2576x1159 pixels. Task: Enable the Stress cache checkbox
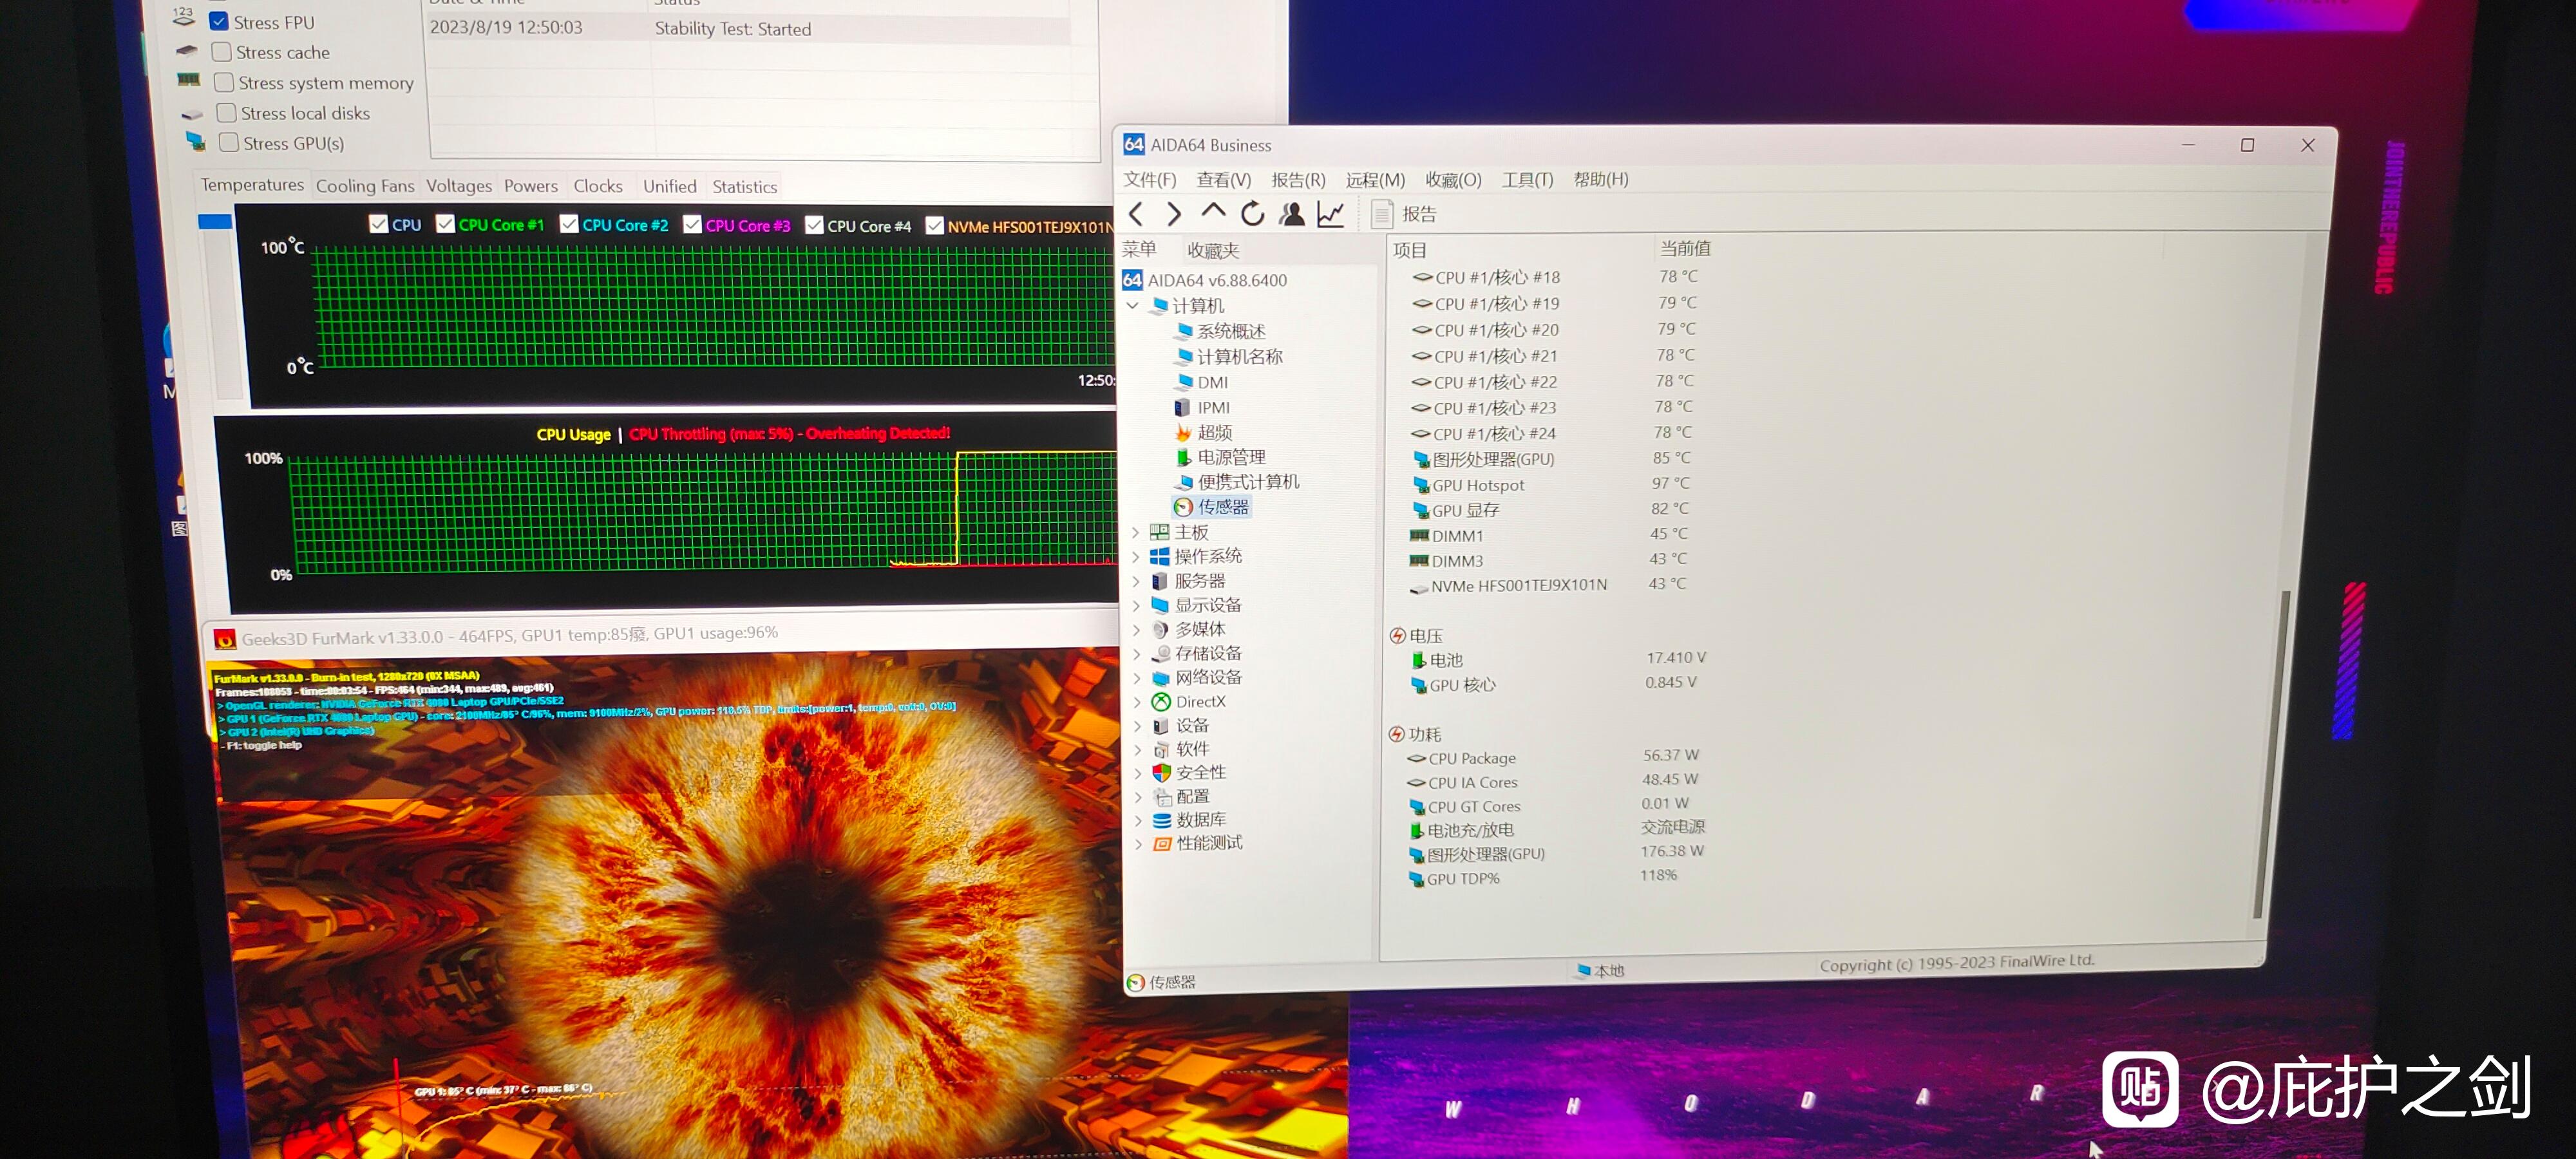[222, 51]
